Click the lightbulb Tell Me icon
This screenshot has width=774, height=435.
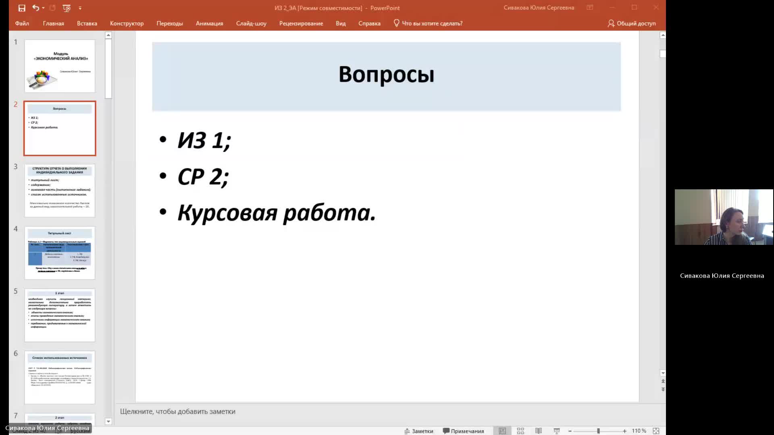(x=396, y=23)
